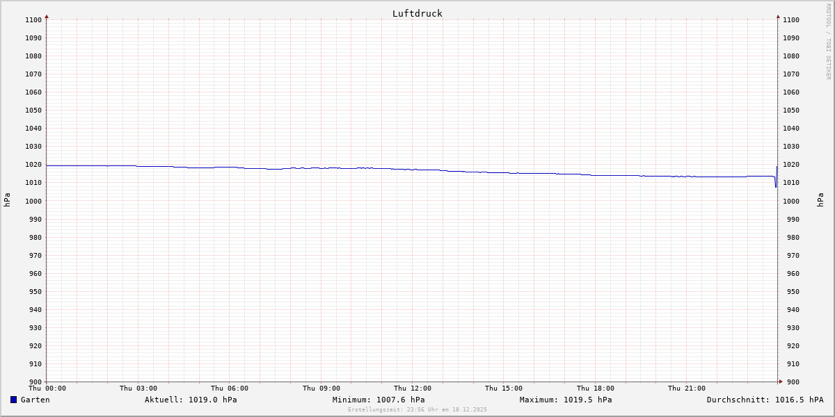Click the 1100 label on right axis
The width and height of the screenshot is (835, 417).
[x=791, y=20]
